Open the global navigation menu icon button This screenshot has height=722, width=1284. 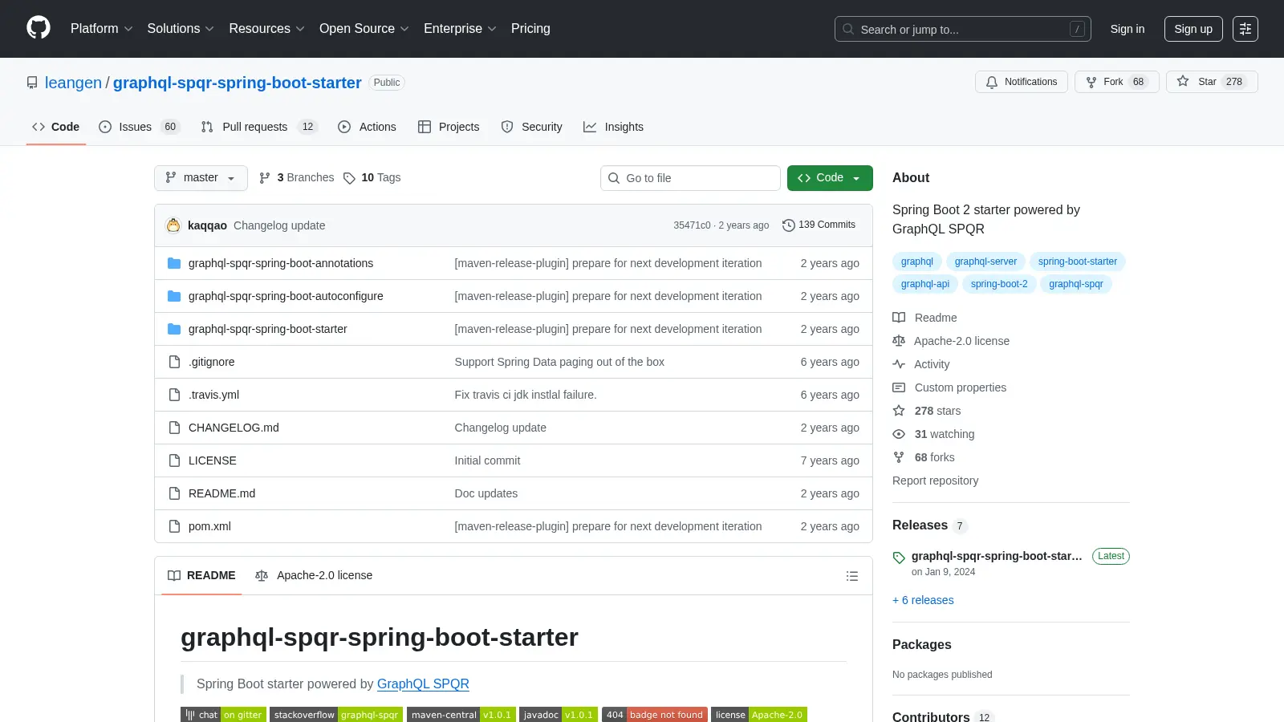[x=1245, y=29]
